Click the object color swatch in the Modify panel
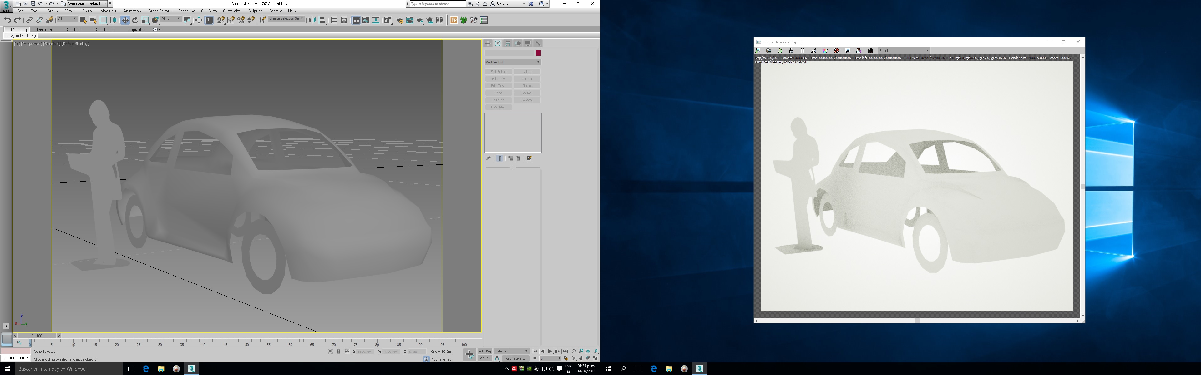This screenshot has height=375, width=1201. [539, 53]
